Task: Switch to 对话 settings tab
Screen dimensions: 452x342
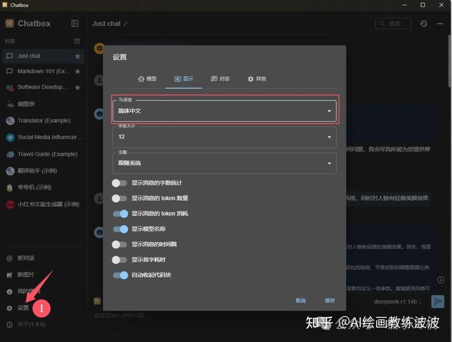Action: (x=220, y=79)
